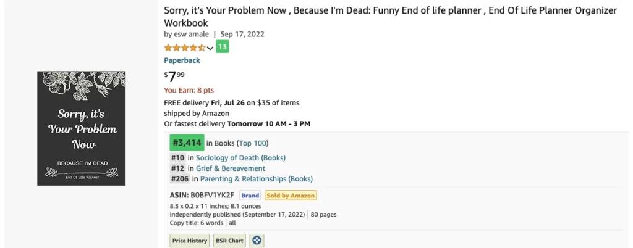Click the blue circular icon beside BSR Chart
The width and height of the screenshot is (633, 248).
tap(257, 241)
